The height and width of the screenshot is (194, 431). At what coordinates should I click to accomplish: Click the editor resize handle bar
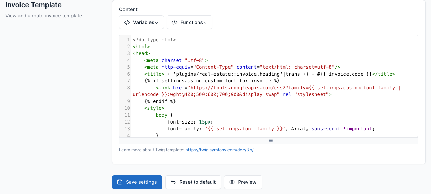tap(269, 141)
